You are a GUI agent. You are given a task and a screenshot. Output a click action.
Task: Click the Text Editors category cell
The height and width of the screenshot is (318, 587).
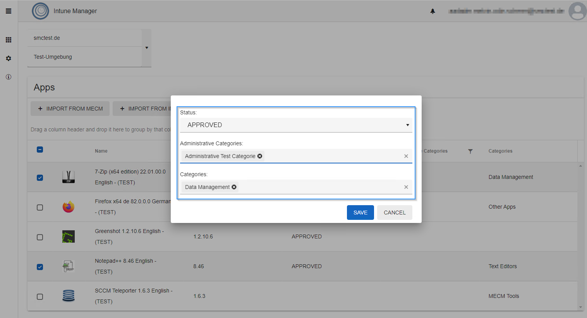click(x=503, y=266)
